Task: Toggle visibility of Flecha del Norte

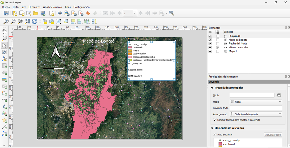Action: pos(210,44)
